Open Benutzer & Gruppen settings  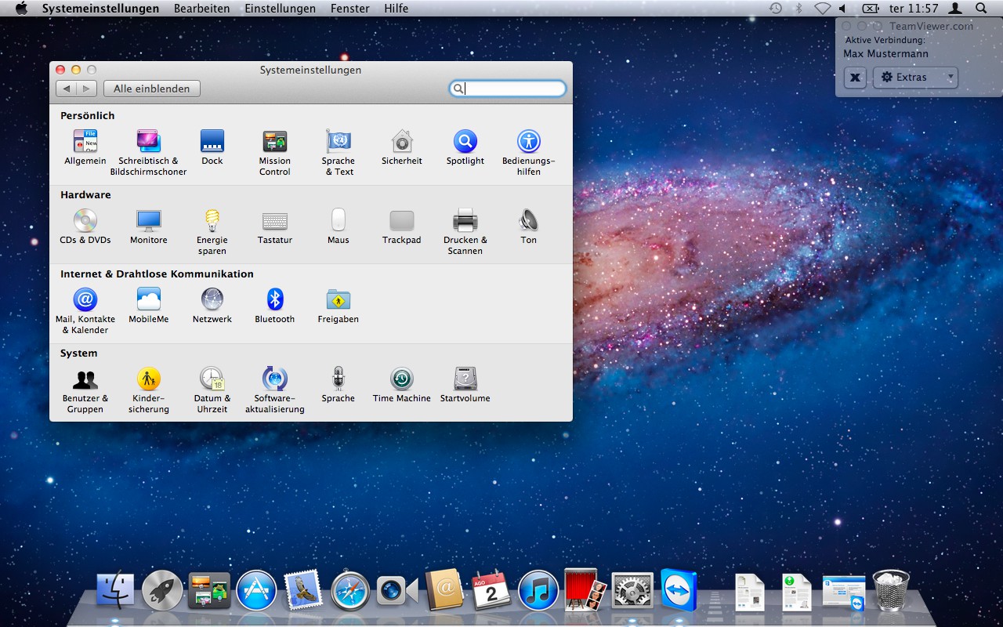tap(85, 390)
